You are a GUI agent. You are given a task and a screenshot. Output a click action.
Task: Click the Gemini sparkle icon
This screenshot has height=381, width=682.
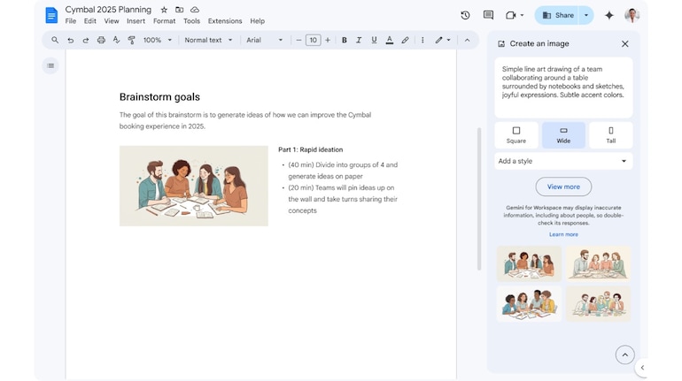(608, 15)
